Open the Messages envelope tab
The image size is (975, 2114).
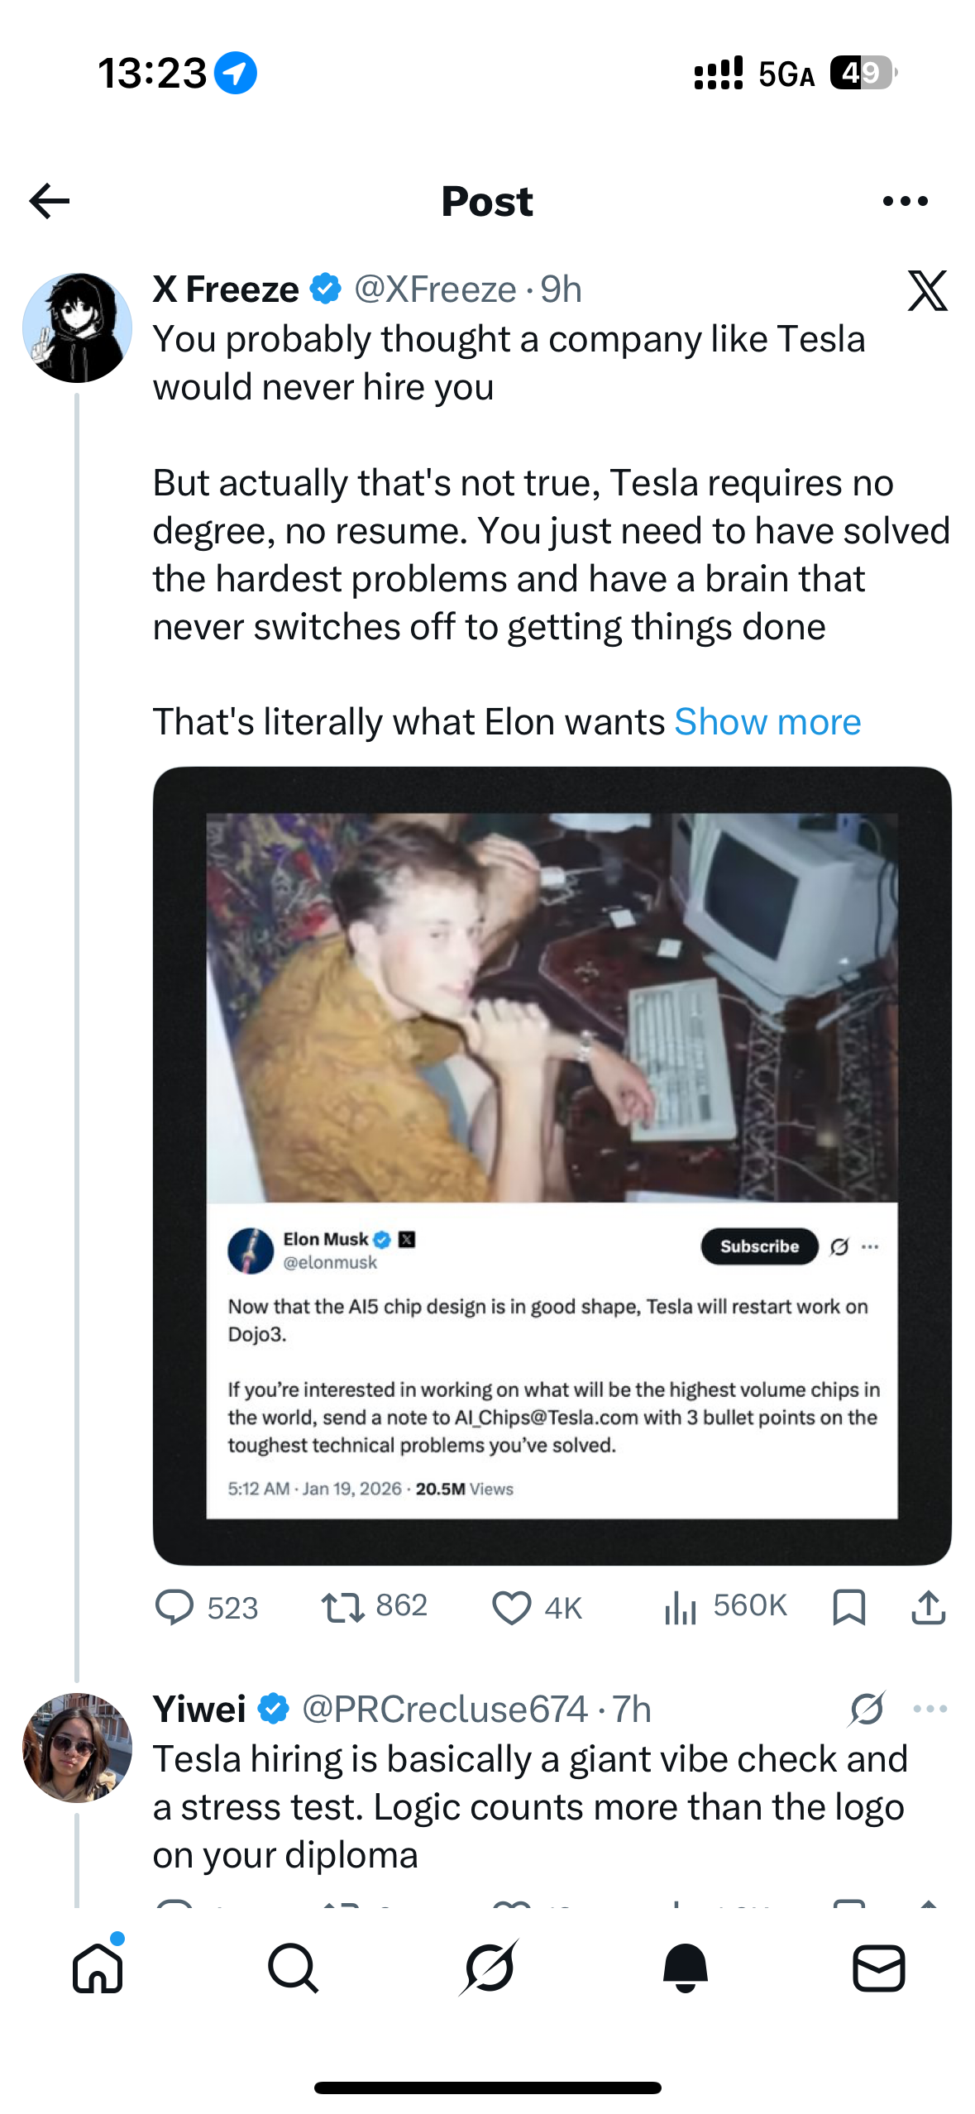878,1968
